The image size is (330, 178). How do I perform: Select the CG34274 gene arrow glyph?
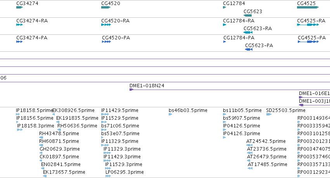[x=19, y=7]
